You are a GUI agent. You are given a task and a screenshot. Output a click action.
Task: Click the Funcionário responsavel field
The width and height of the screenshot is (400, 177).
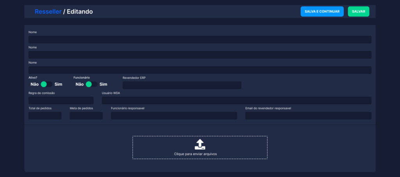pyautogui.click(x=174, y=116)
